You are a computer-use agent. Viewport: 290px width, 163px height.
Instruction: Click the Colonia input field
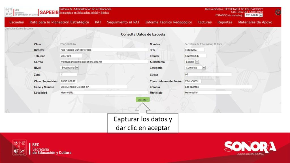tap(218, 87)
